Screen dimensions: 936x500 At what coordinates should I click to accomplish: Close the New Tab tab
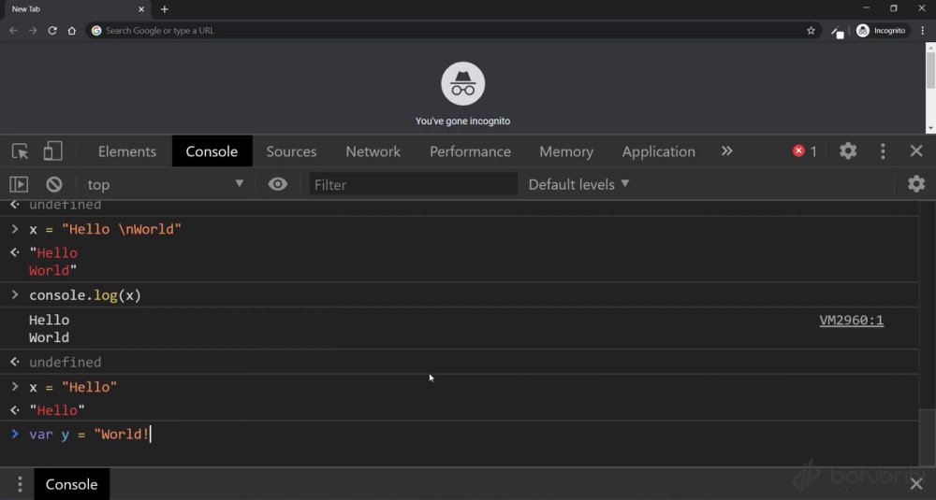click(141, 9)
